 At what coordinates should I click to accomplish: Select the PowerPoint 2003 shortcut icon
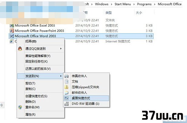(12, 31)
